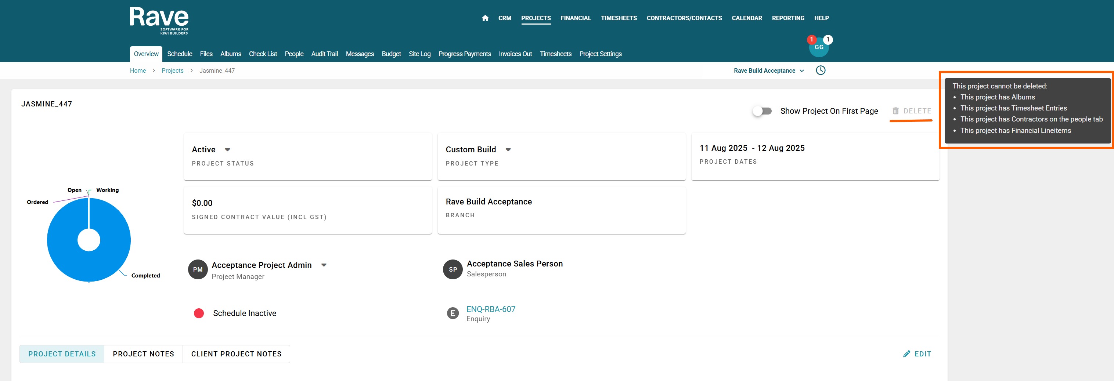Screen dimensions: 1114x381
Task: Expand the Rave Build Acceptance branch selector
Action: [x=769, y=70]
